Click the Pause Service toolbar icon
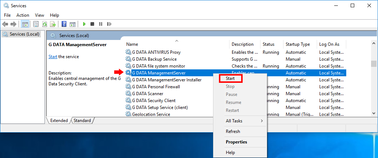378x158 pixels. [x=101, y=24]
